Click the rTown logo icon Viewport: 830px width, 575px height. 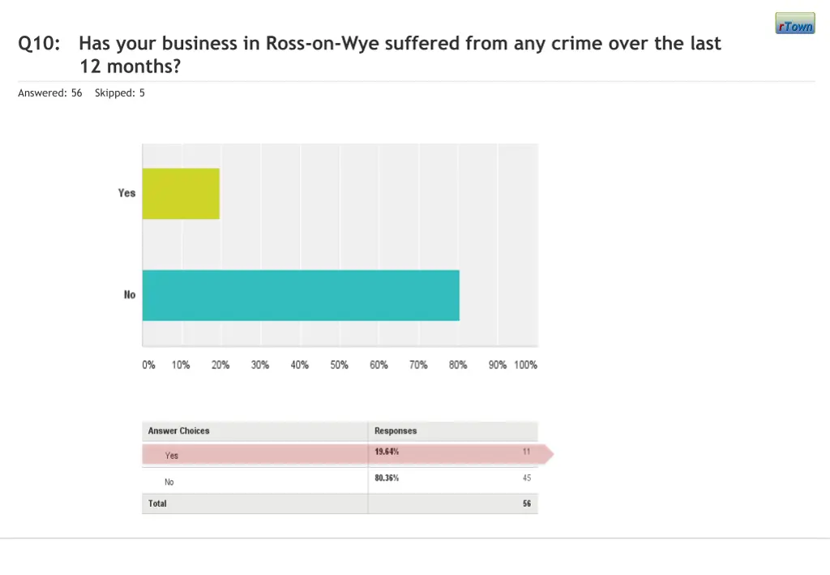tap(794, 24)
